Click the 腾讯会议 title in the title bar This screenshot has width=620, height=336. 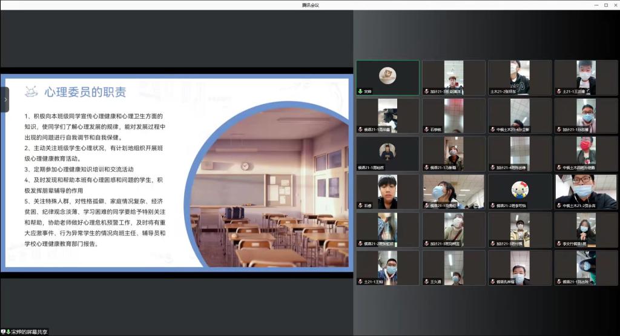point(310,5)
